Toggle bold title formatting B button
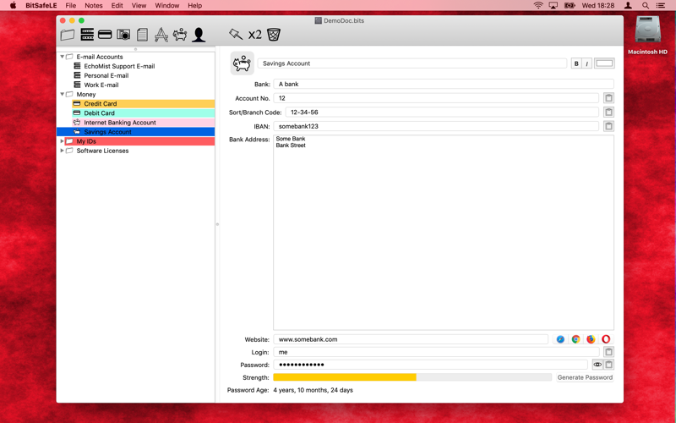 [x=576, y=63]
